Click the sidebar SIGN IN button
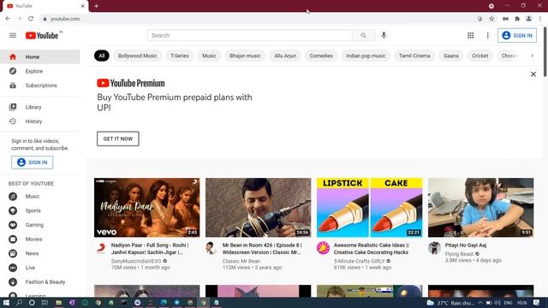Screen dimensions: 548x308 [x=33, y=163]
